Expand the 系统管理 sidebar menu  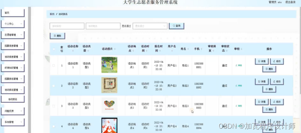(x=13, y=122)
